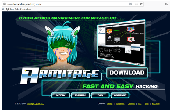Open the Twitter link
Viewport: 170px width, 111px height.
110,104
